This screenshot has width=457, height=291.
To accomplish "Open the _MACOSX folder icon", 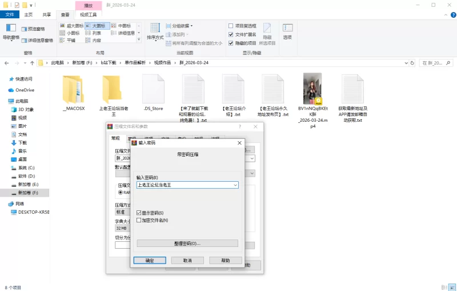I will pos(73,89).
